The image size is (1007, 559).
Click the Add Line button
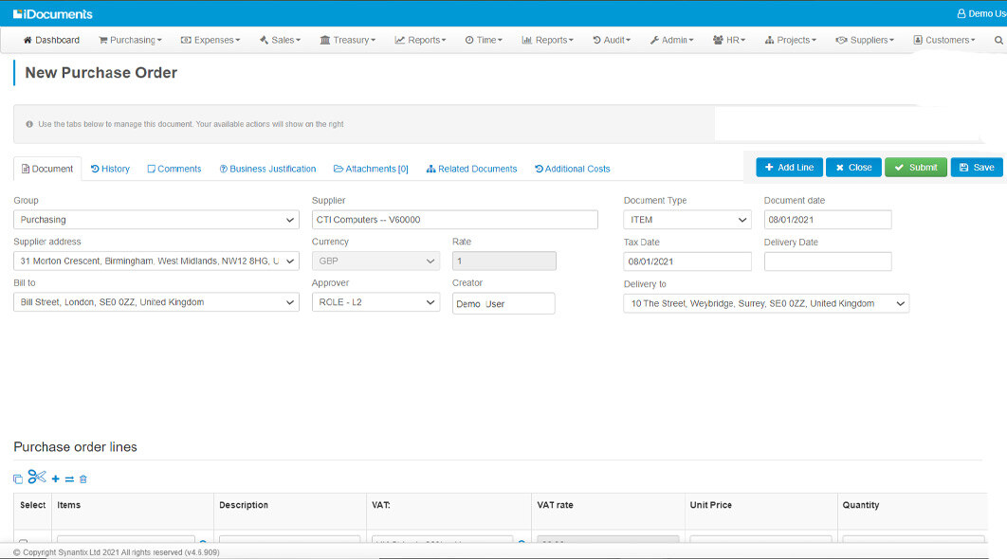pyautogui.click(x=789, y=168)
